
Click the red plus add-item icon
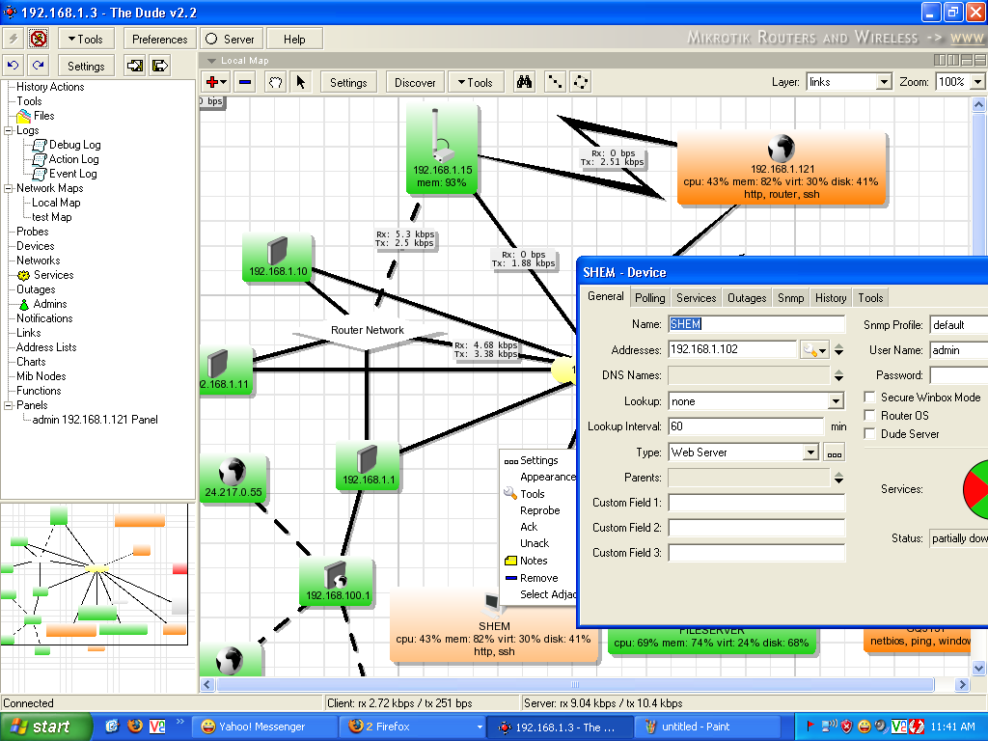coord(215,83)
